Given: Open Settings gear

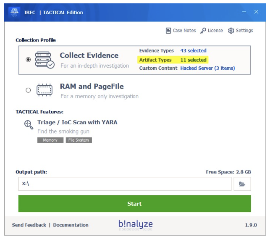Looking at the screenshot, I should (x=241, y=31).
